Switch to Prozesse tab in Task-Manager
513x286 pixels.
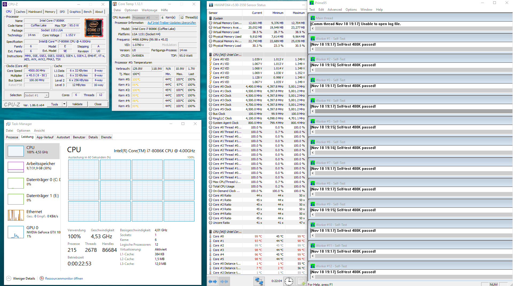tap(12, 137)
